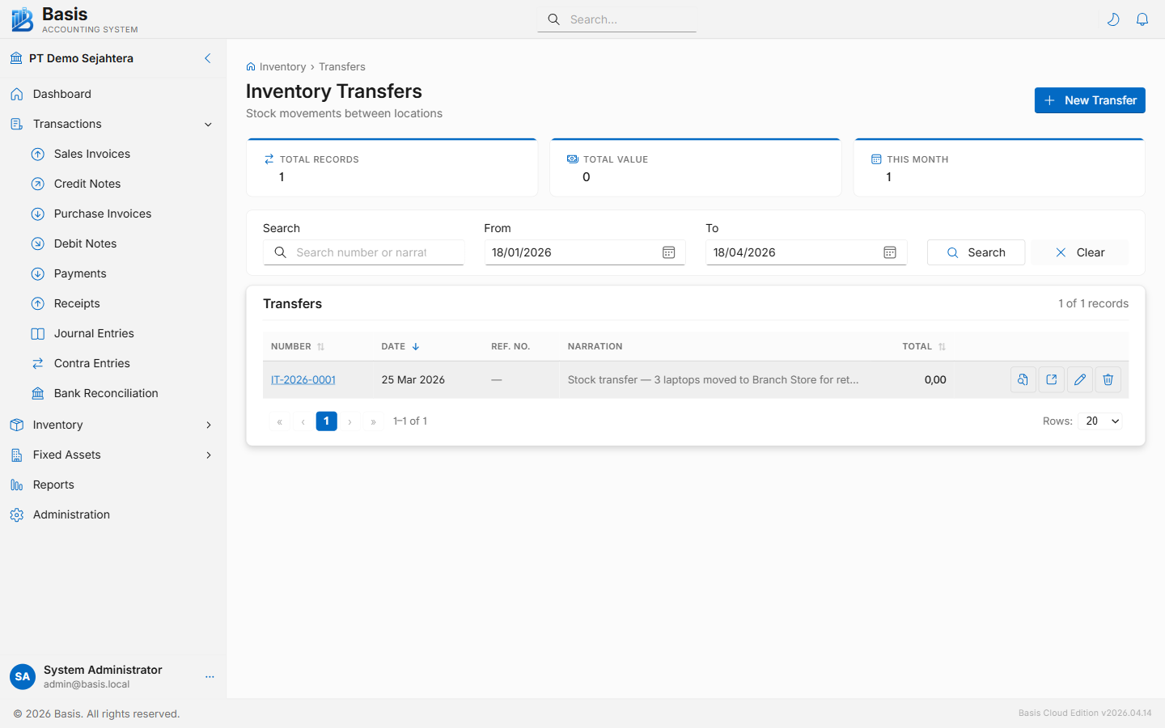Image resolution: width=1165 pixels, height=728 pixels.
Task: Click the New Transfer button
Action: (x=1089, y=100)
